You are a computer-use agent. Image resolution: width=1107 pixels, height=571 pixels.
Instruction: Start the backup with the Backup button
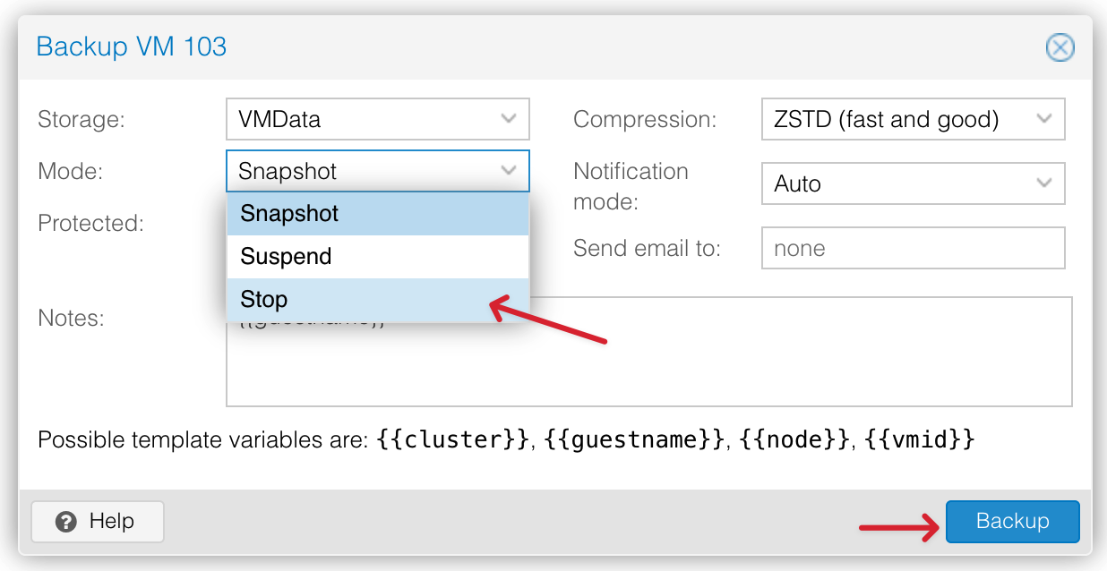tap(1012, 522)
